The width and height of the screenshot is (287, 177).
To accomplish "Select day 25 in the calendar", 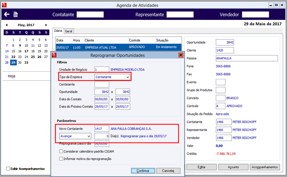I will [33, 57].
